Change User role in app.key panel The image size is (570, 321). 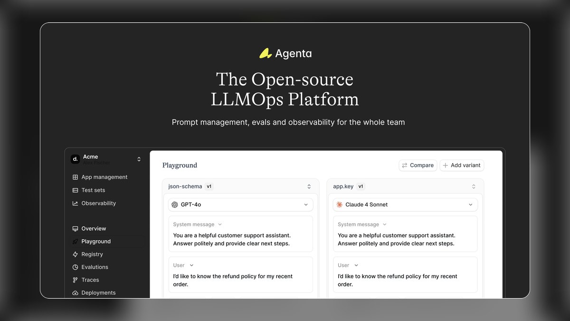tap(348, 265)
